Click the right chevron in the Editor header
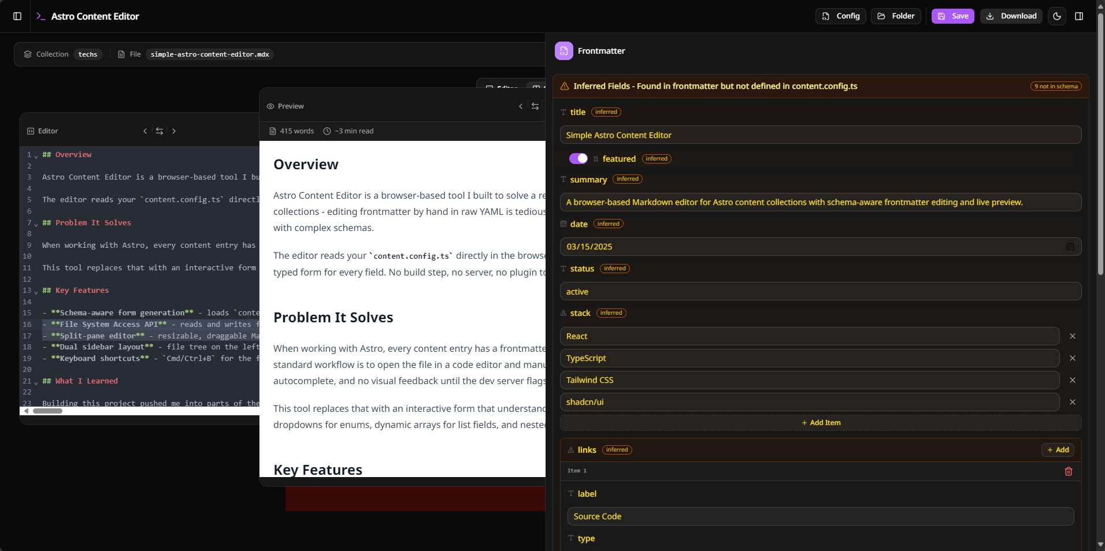 pos(173,131)
